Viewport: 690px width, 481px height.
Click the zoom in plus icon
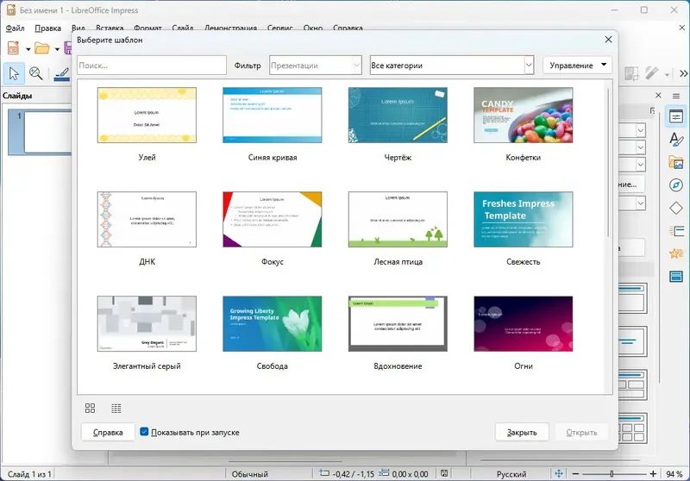coord(653,473)
